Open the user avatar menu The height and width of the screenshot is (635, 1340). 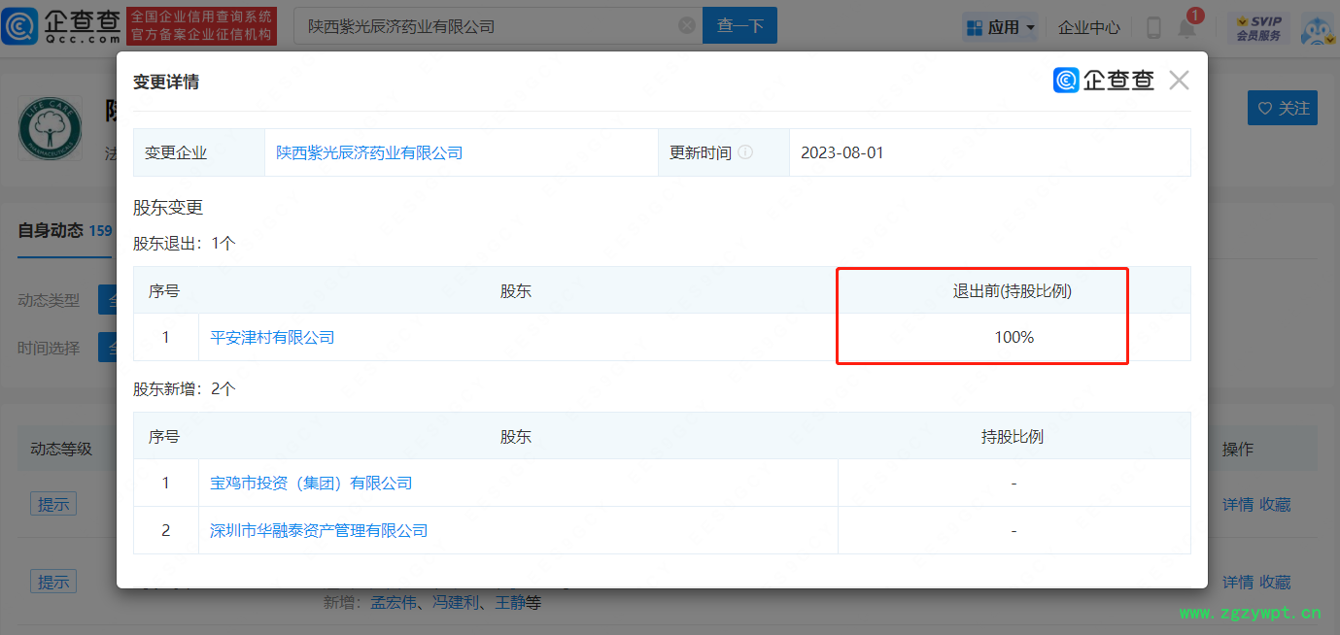click(x=1317, y=29)
